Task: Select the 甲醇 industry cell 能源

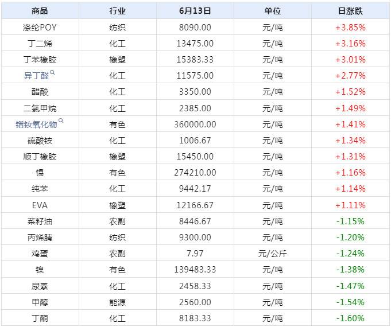Action: [x=117, y=302]
